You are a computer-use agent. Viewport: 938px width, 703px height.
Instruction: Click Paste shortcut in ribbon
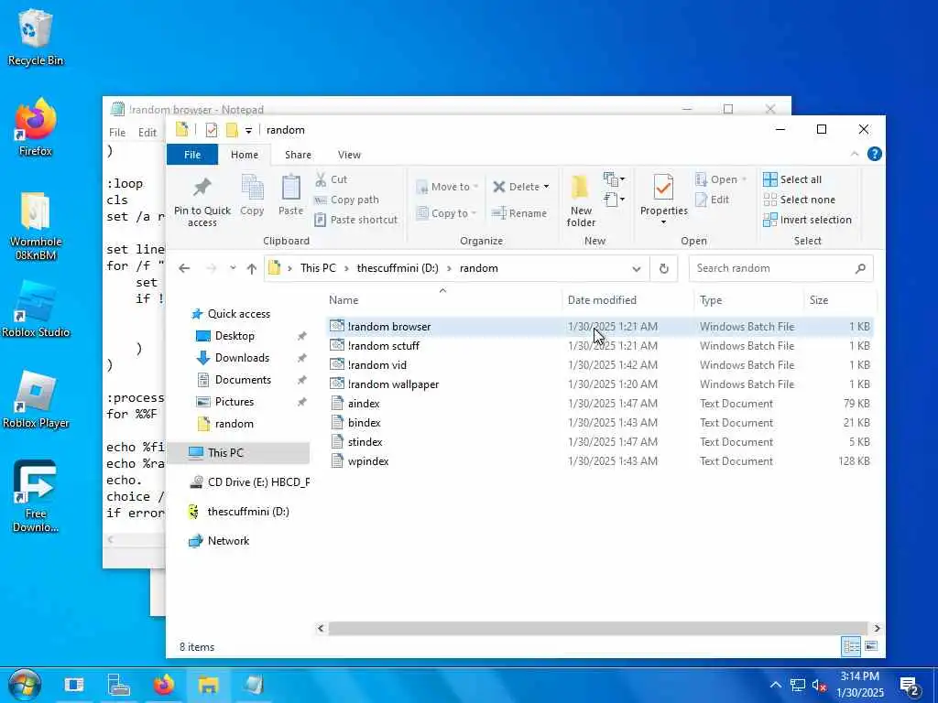point(356,220)
